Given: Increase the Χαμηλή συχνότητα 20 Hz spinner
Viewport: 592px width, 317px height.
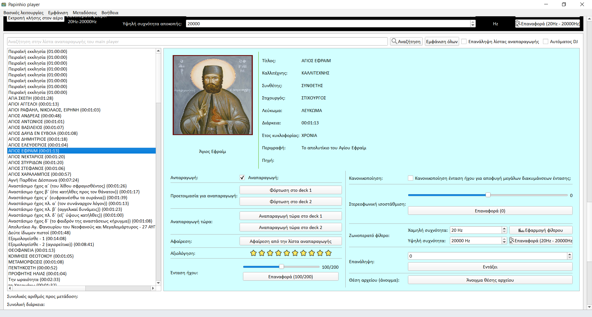Looking at the screenshot, I should click(x=504, y=228).
